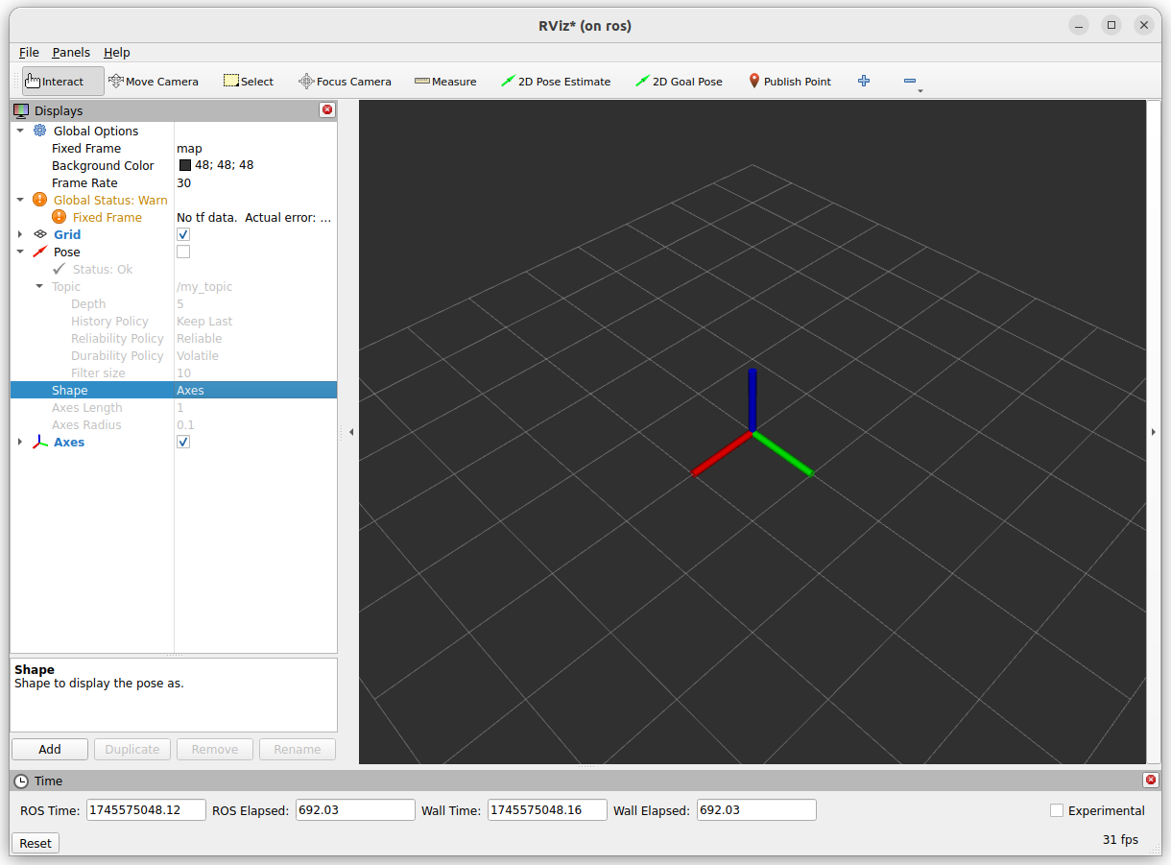Screen dimensions: 1171x865
Task: Activate the Focus Camera tool
Action: click(345, 82)
